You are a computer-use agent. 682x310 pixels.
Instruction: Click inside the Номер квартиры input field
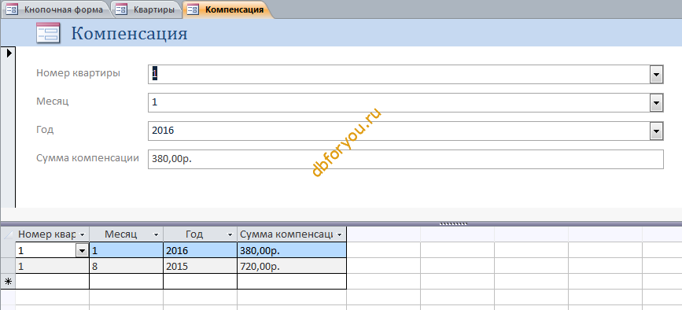(399, 74)
